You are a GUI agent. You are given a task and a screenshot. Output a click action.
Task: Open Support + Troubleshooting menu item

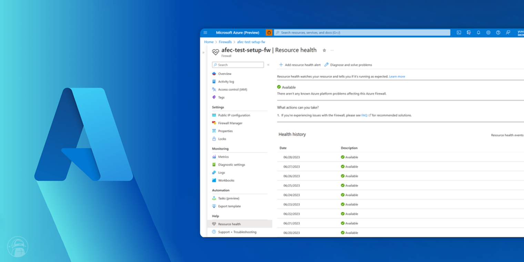pos(237,232)
